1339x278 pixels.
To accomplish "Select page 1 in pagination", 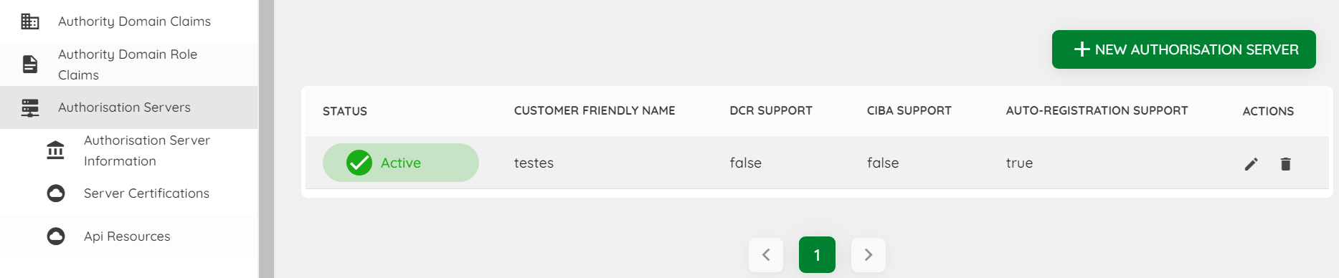I will click(817, 255).
